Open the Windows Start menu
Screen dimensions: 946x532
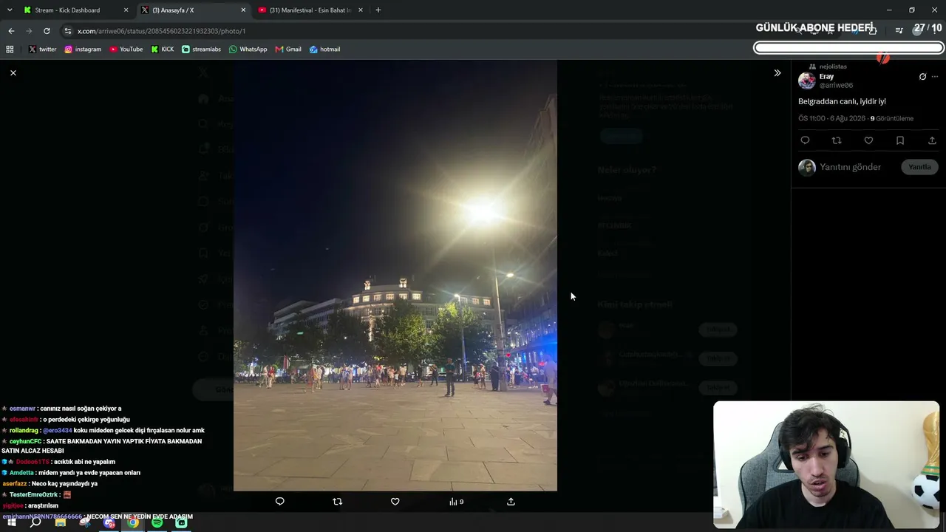coord(11,522)
